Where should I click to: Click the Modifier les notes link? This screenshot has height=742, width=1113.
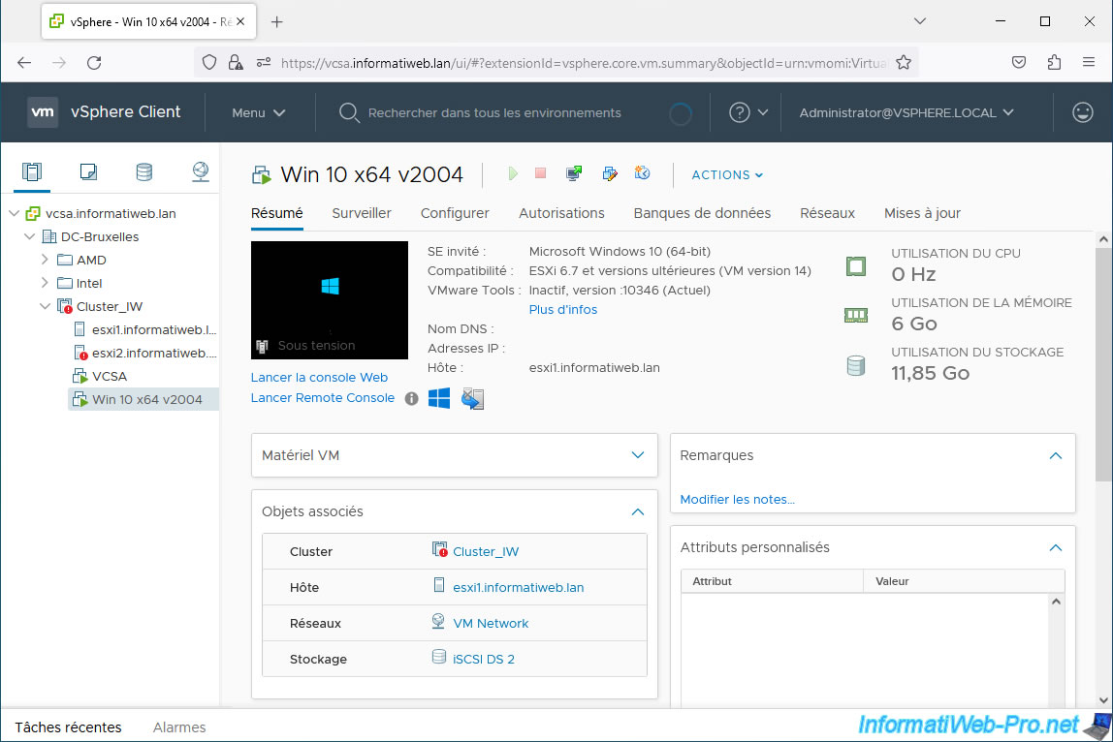tap(737, 500)
